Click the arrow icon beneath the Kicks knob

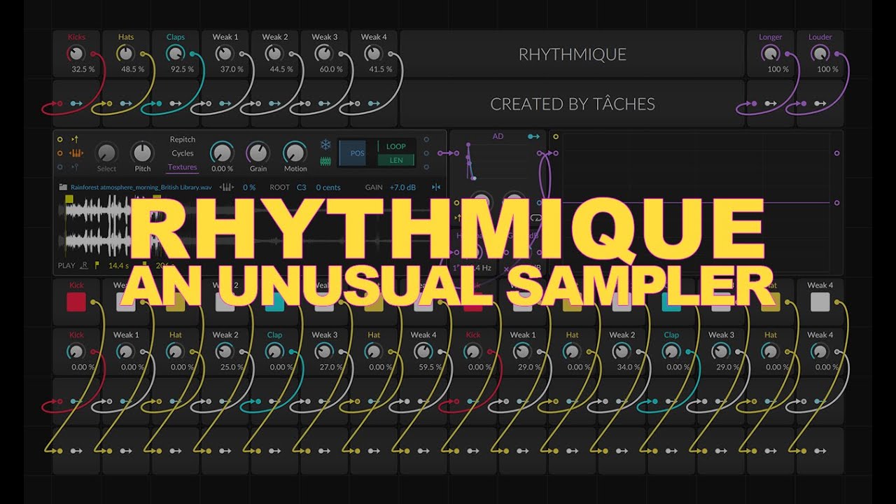pos(76,104)
